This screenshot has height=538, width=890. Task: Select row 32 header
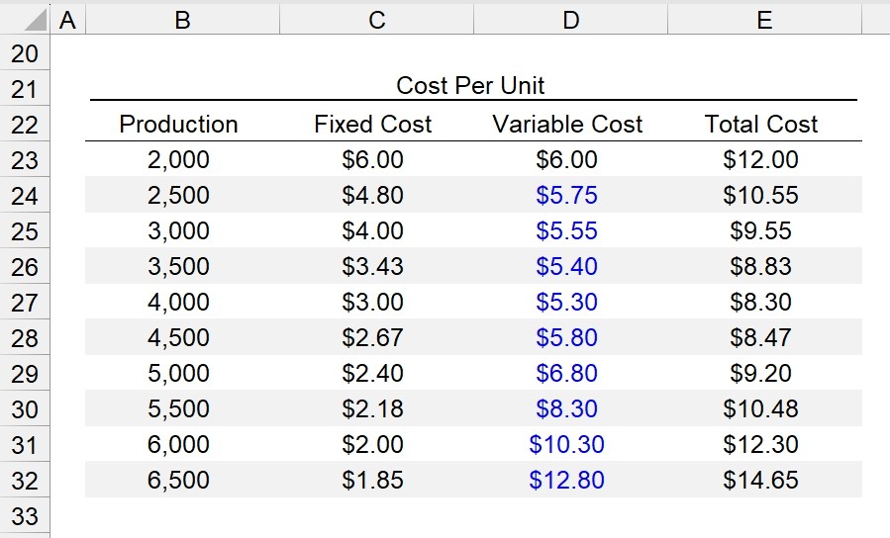click(25, 481)
